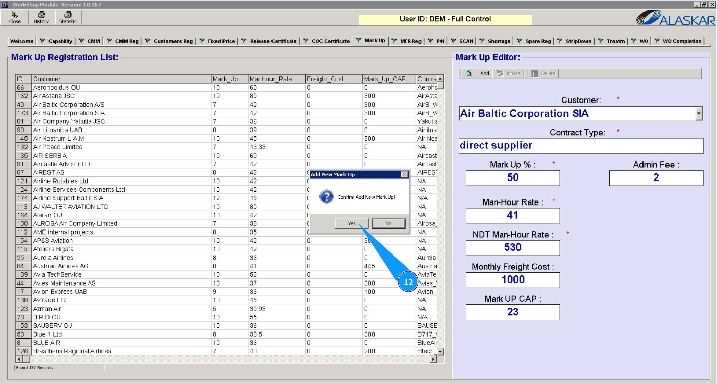Select the Aircastle Advisor LLC row
This screenshot has width=717, height=383.
click(226, 164)
